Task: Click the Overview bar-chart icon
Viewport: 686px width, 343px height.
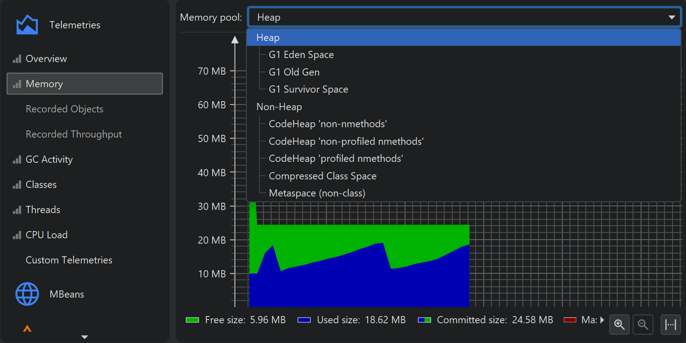Action: point(17,59)
